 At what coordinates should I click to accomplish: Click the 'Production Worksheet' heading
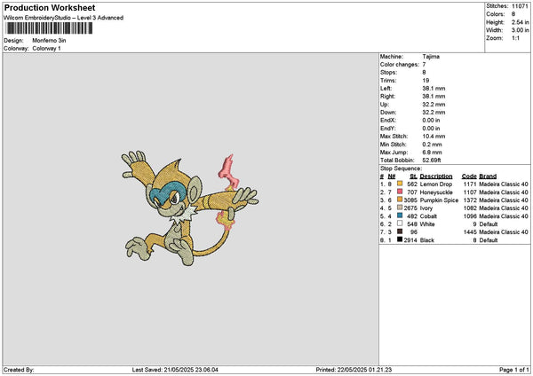click(x=50, y=7)
